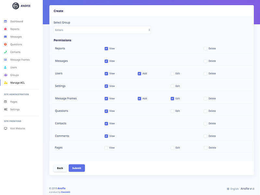Open Visit Website menu item

[x=18, y=128]
